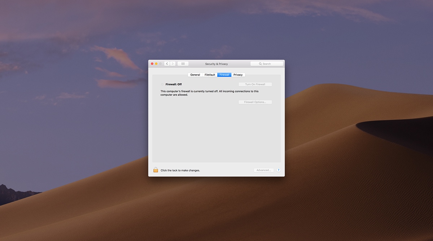
Task: Click the Firewall: Off status indicator dot
Action: [x=162, y=84]
